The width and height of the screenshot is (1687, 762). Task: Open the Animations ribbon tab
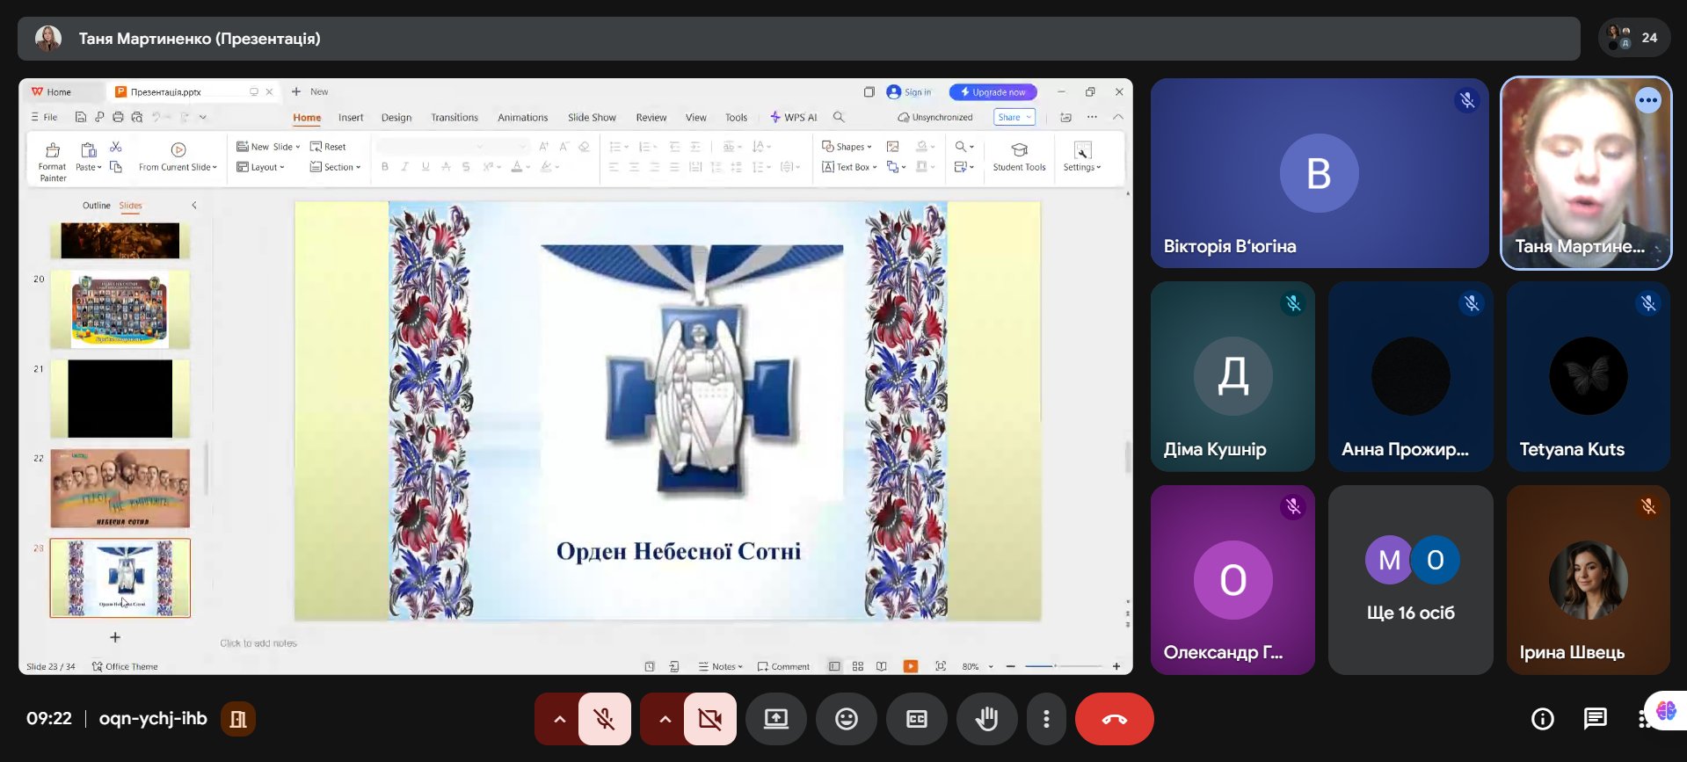522,118
